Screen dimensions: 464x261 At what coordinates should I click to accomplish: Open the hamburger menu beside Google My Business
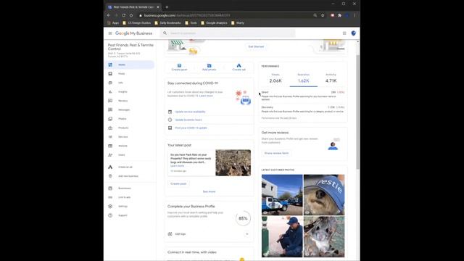(x=110, y=33)
